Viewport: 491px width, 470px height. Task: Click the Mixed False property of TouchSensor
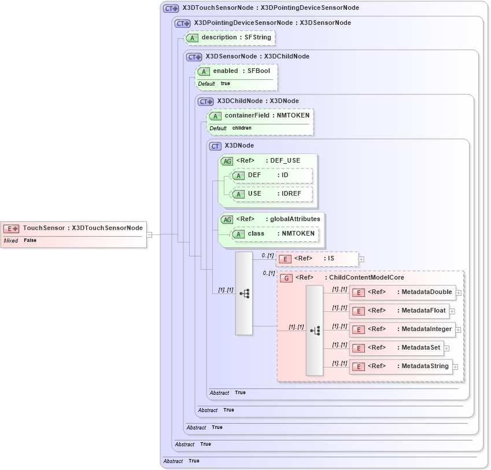pyautogui.click(x=20, y=241)
